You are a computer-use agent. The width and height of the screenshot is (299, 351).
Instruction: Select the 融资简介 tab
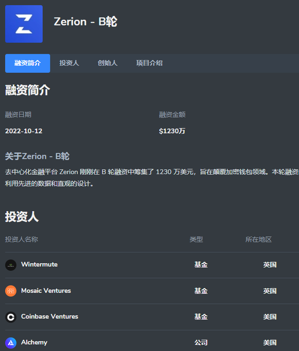27,63
